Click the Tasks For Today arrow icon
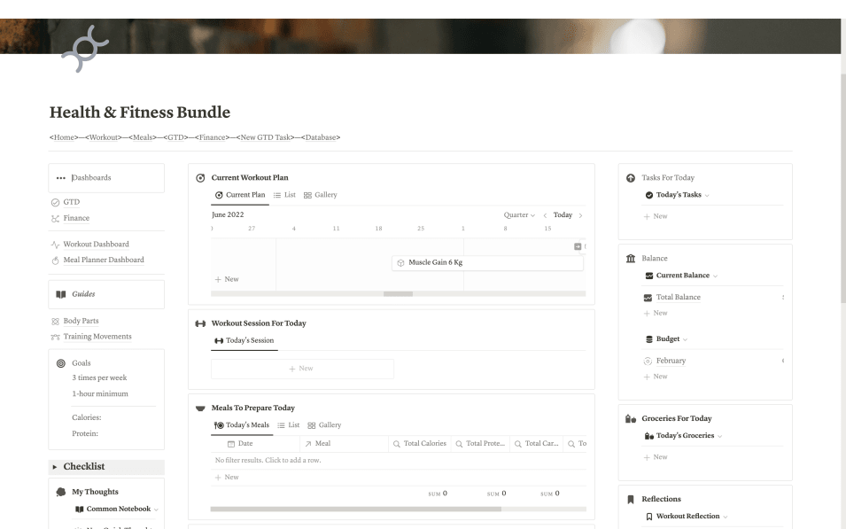 631,177
